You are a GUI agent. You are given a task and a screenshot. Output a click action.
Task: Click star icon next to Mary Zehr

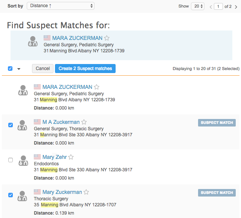click(71, 157)
